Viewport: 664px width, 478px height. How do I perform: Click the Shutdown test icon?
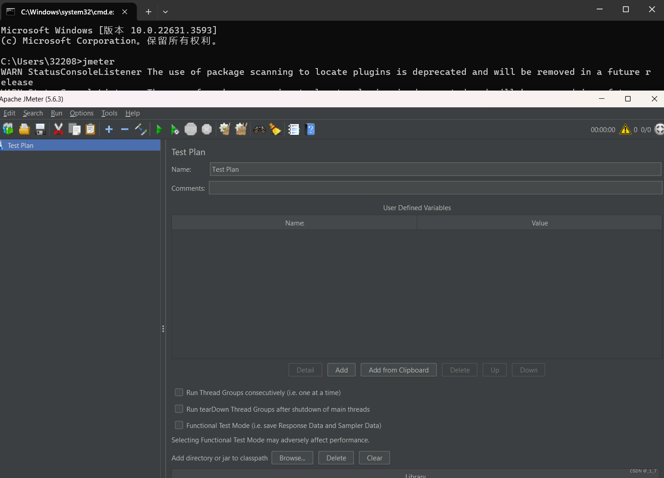click(x=206, y=129)
